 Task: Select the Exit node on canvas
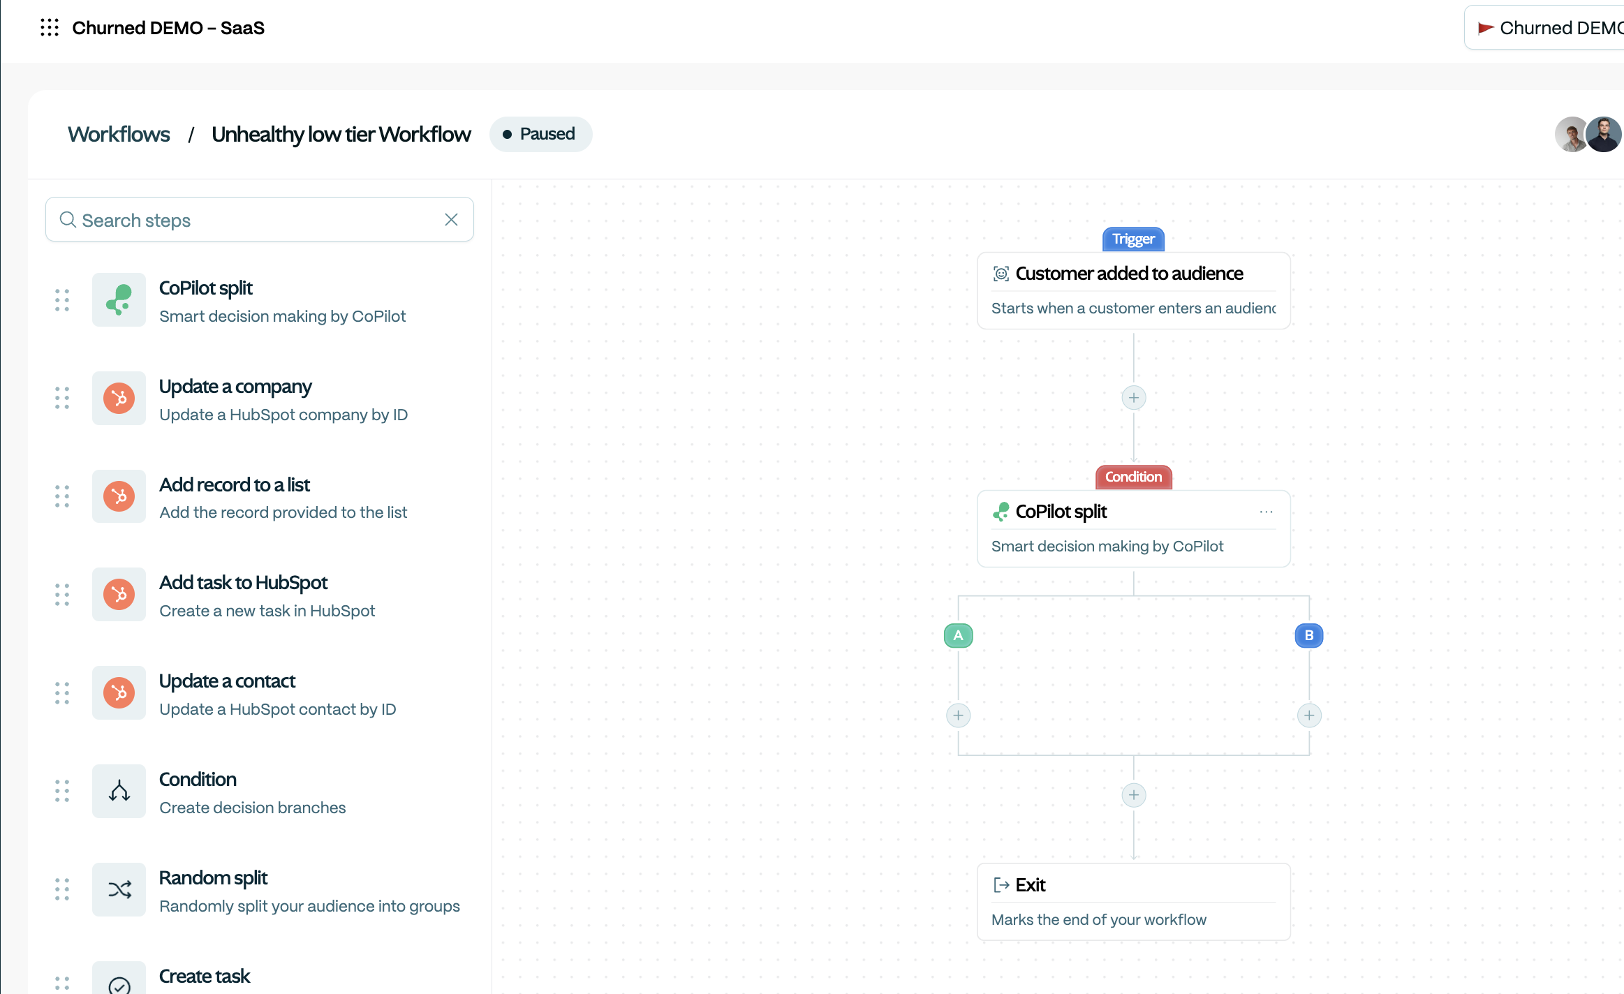point(1132,901)
